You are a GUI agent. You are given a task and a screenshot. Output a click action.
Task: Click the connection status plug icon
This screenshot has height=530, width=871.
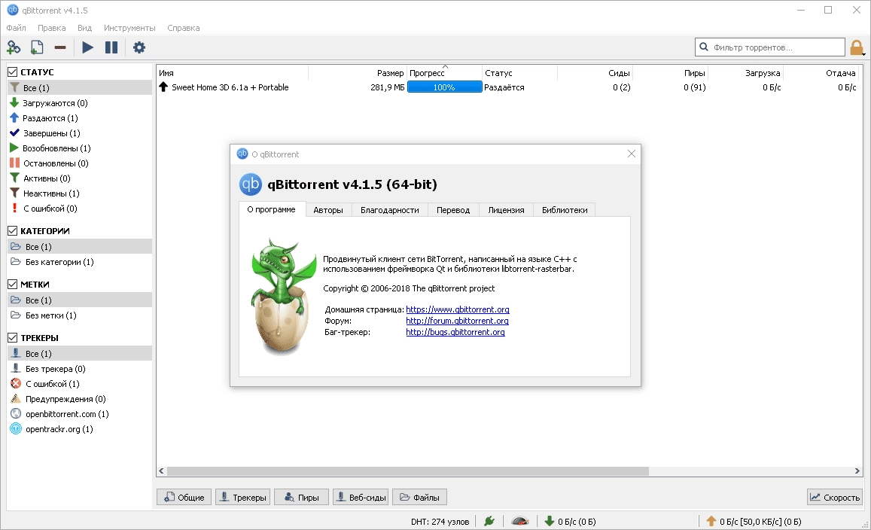489,521
